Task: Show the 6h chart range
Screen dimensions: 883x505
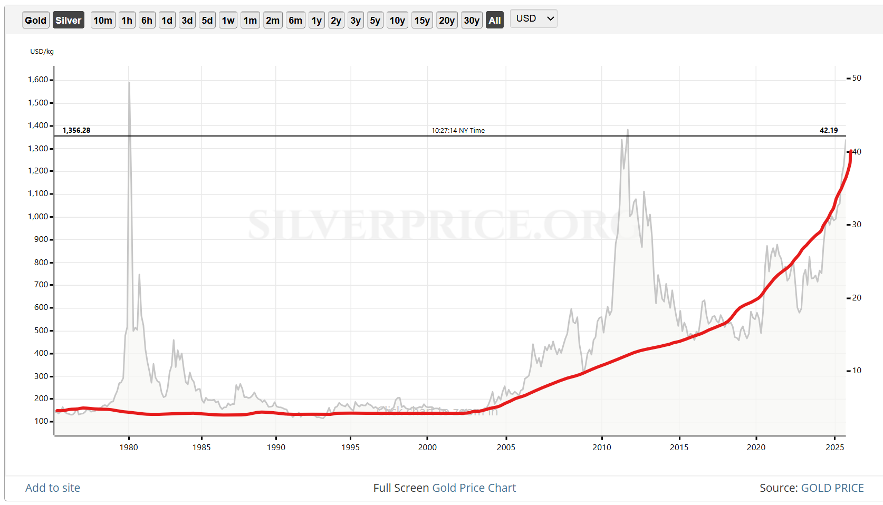Action: click(x=147, y=20)
